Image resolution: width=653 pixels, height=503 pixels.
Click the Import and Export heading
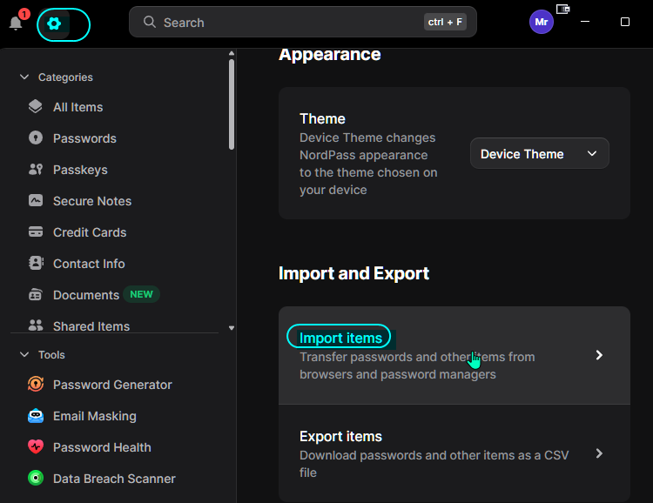pyautogui.click(x=353, y=273)
